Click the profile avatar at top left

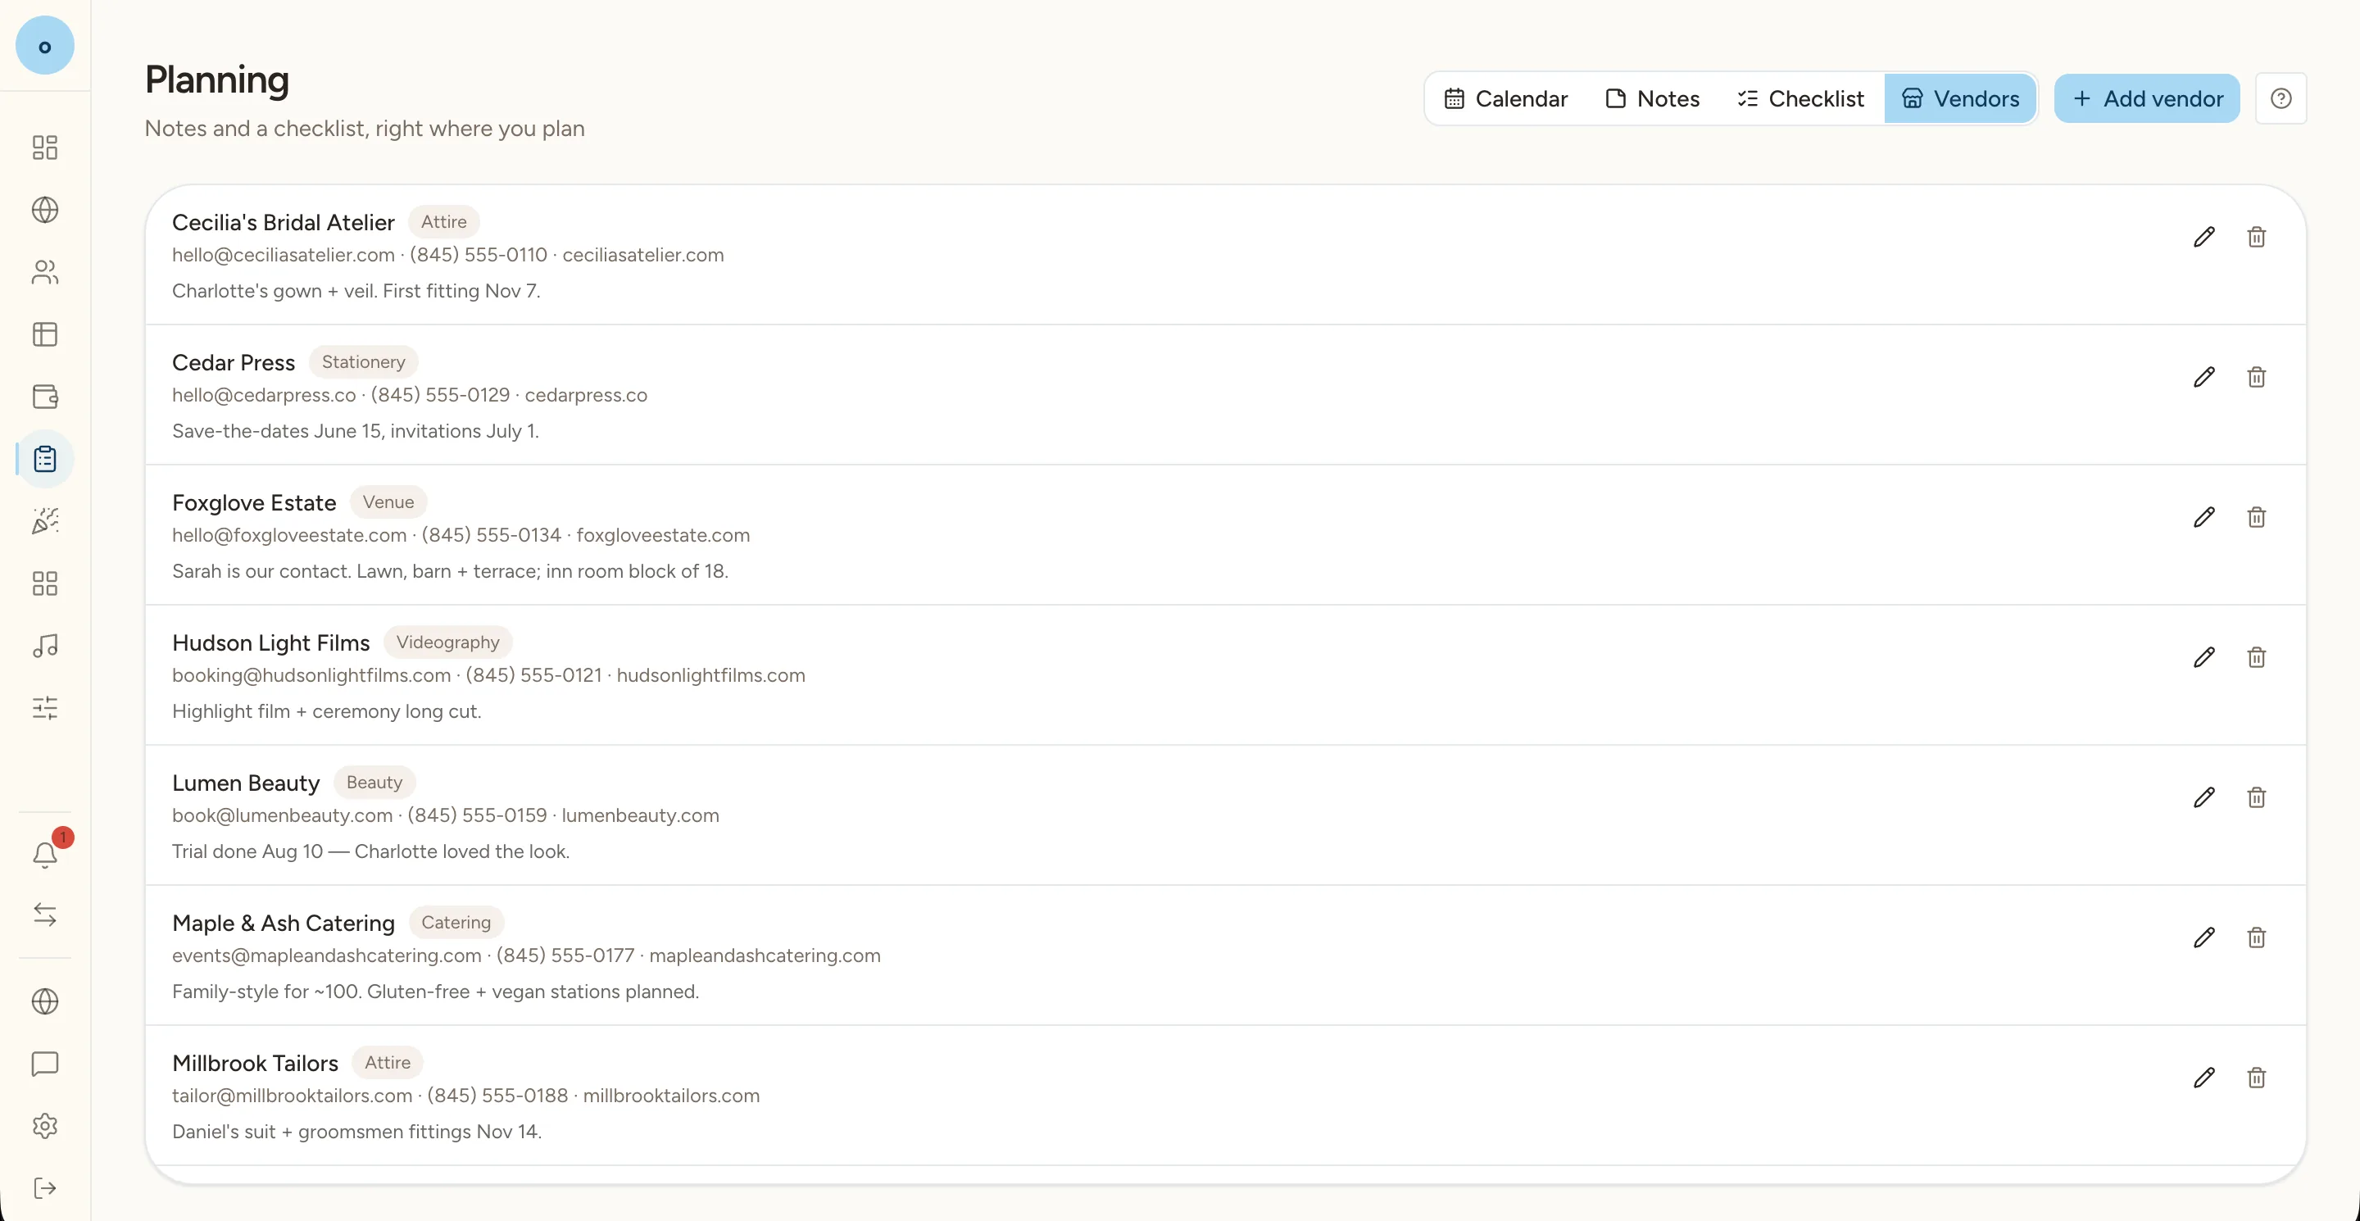(45, 46)
